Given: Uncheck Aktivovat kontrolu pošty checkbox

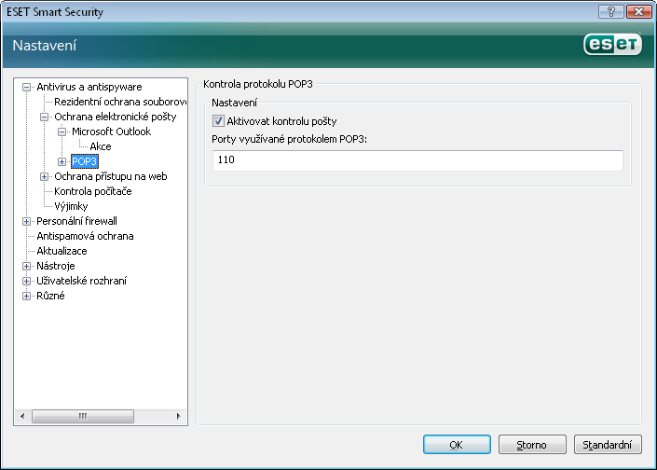Looking at the screenshot, I should (218, 121).
